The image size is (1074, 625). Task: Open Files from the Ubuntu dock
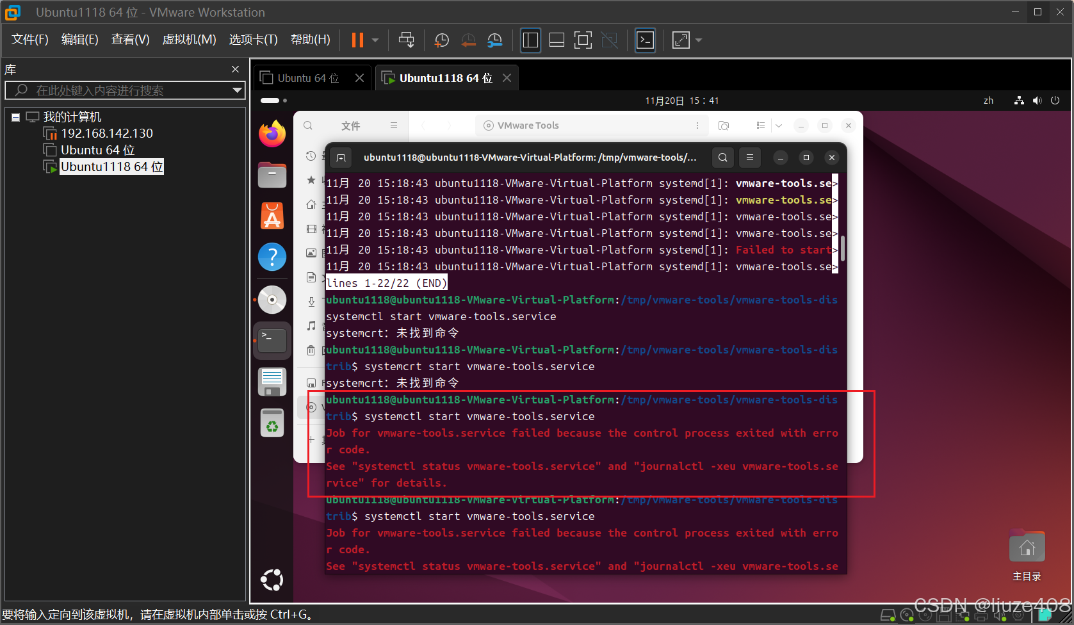click(272, 174)
